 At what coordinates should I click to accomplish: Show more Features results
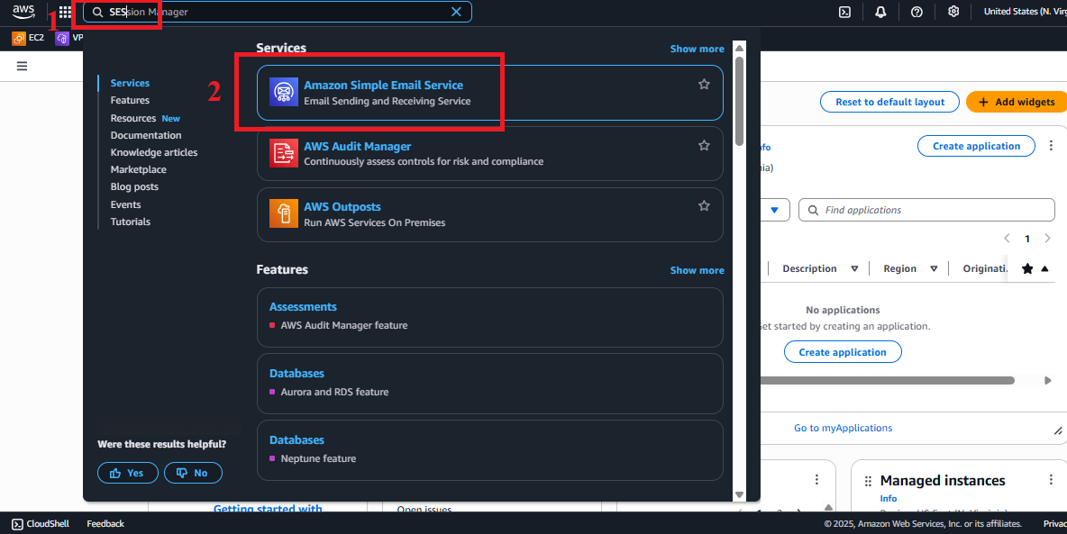coord(697,270)
